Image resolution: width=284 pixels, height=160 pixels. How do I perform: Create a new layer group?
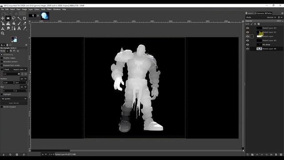pyautogui.click(x=252, y=155)
